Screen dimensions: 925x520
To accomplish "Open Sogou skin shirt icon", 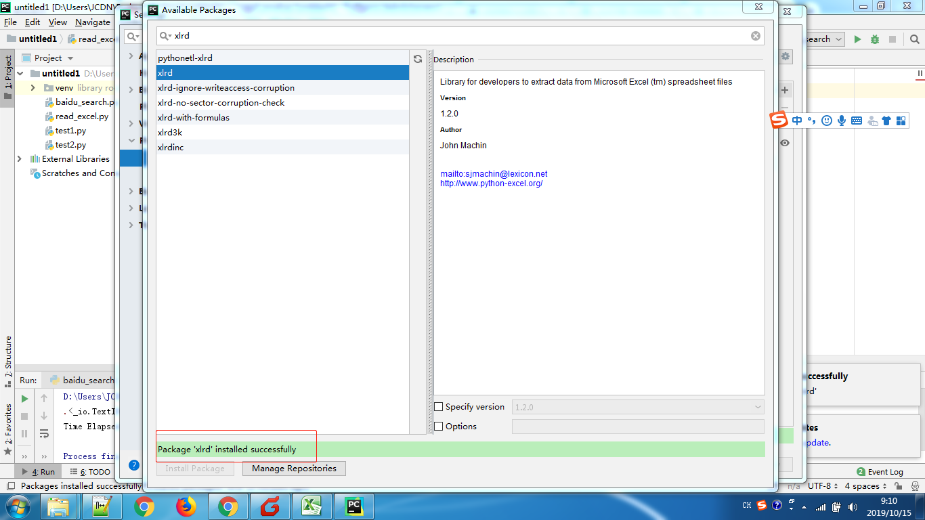I will point(886,121).
